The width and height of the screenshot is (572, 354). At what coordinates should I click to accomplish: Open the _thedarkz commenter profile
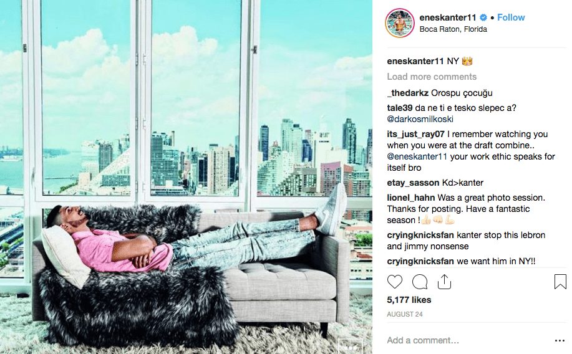pos(407,93)
